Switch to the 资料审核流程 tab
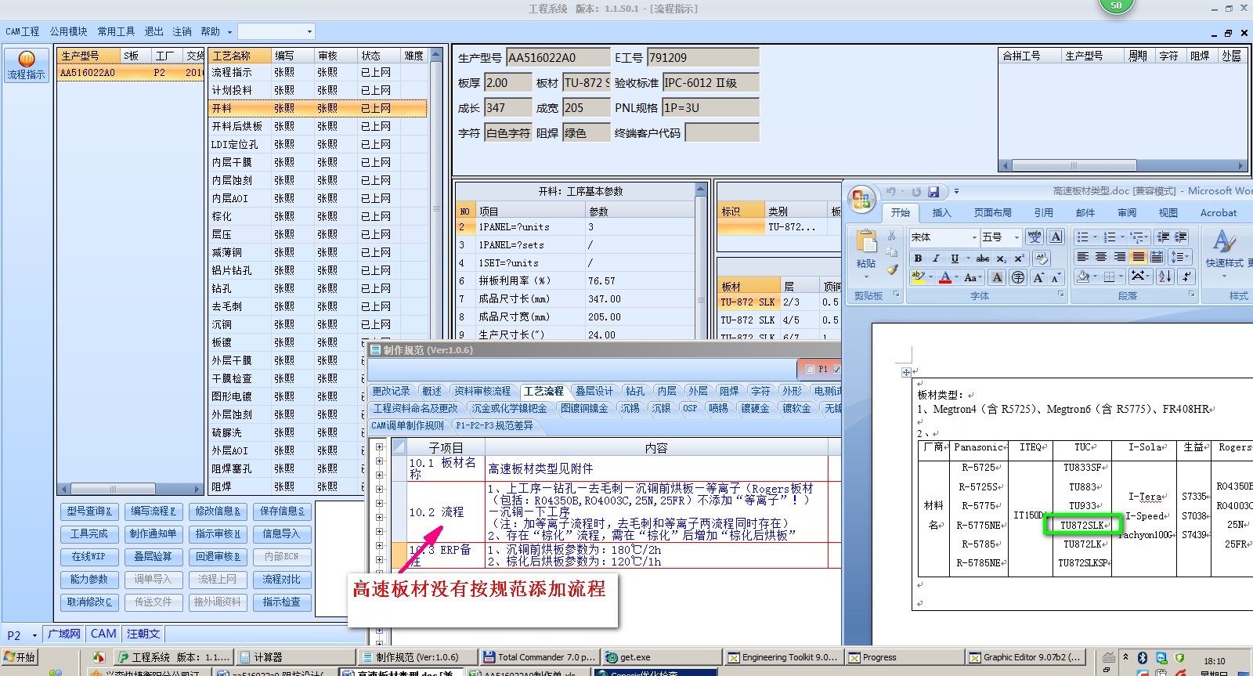Screen dimensions: 1253x676 (x=482, y=391)
